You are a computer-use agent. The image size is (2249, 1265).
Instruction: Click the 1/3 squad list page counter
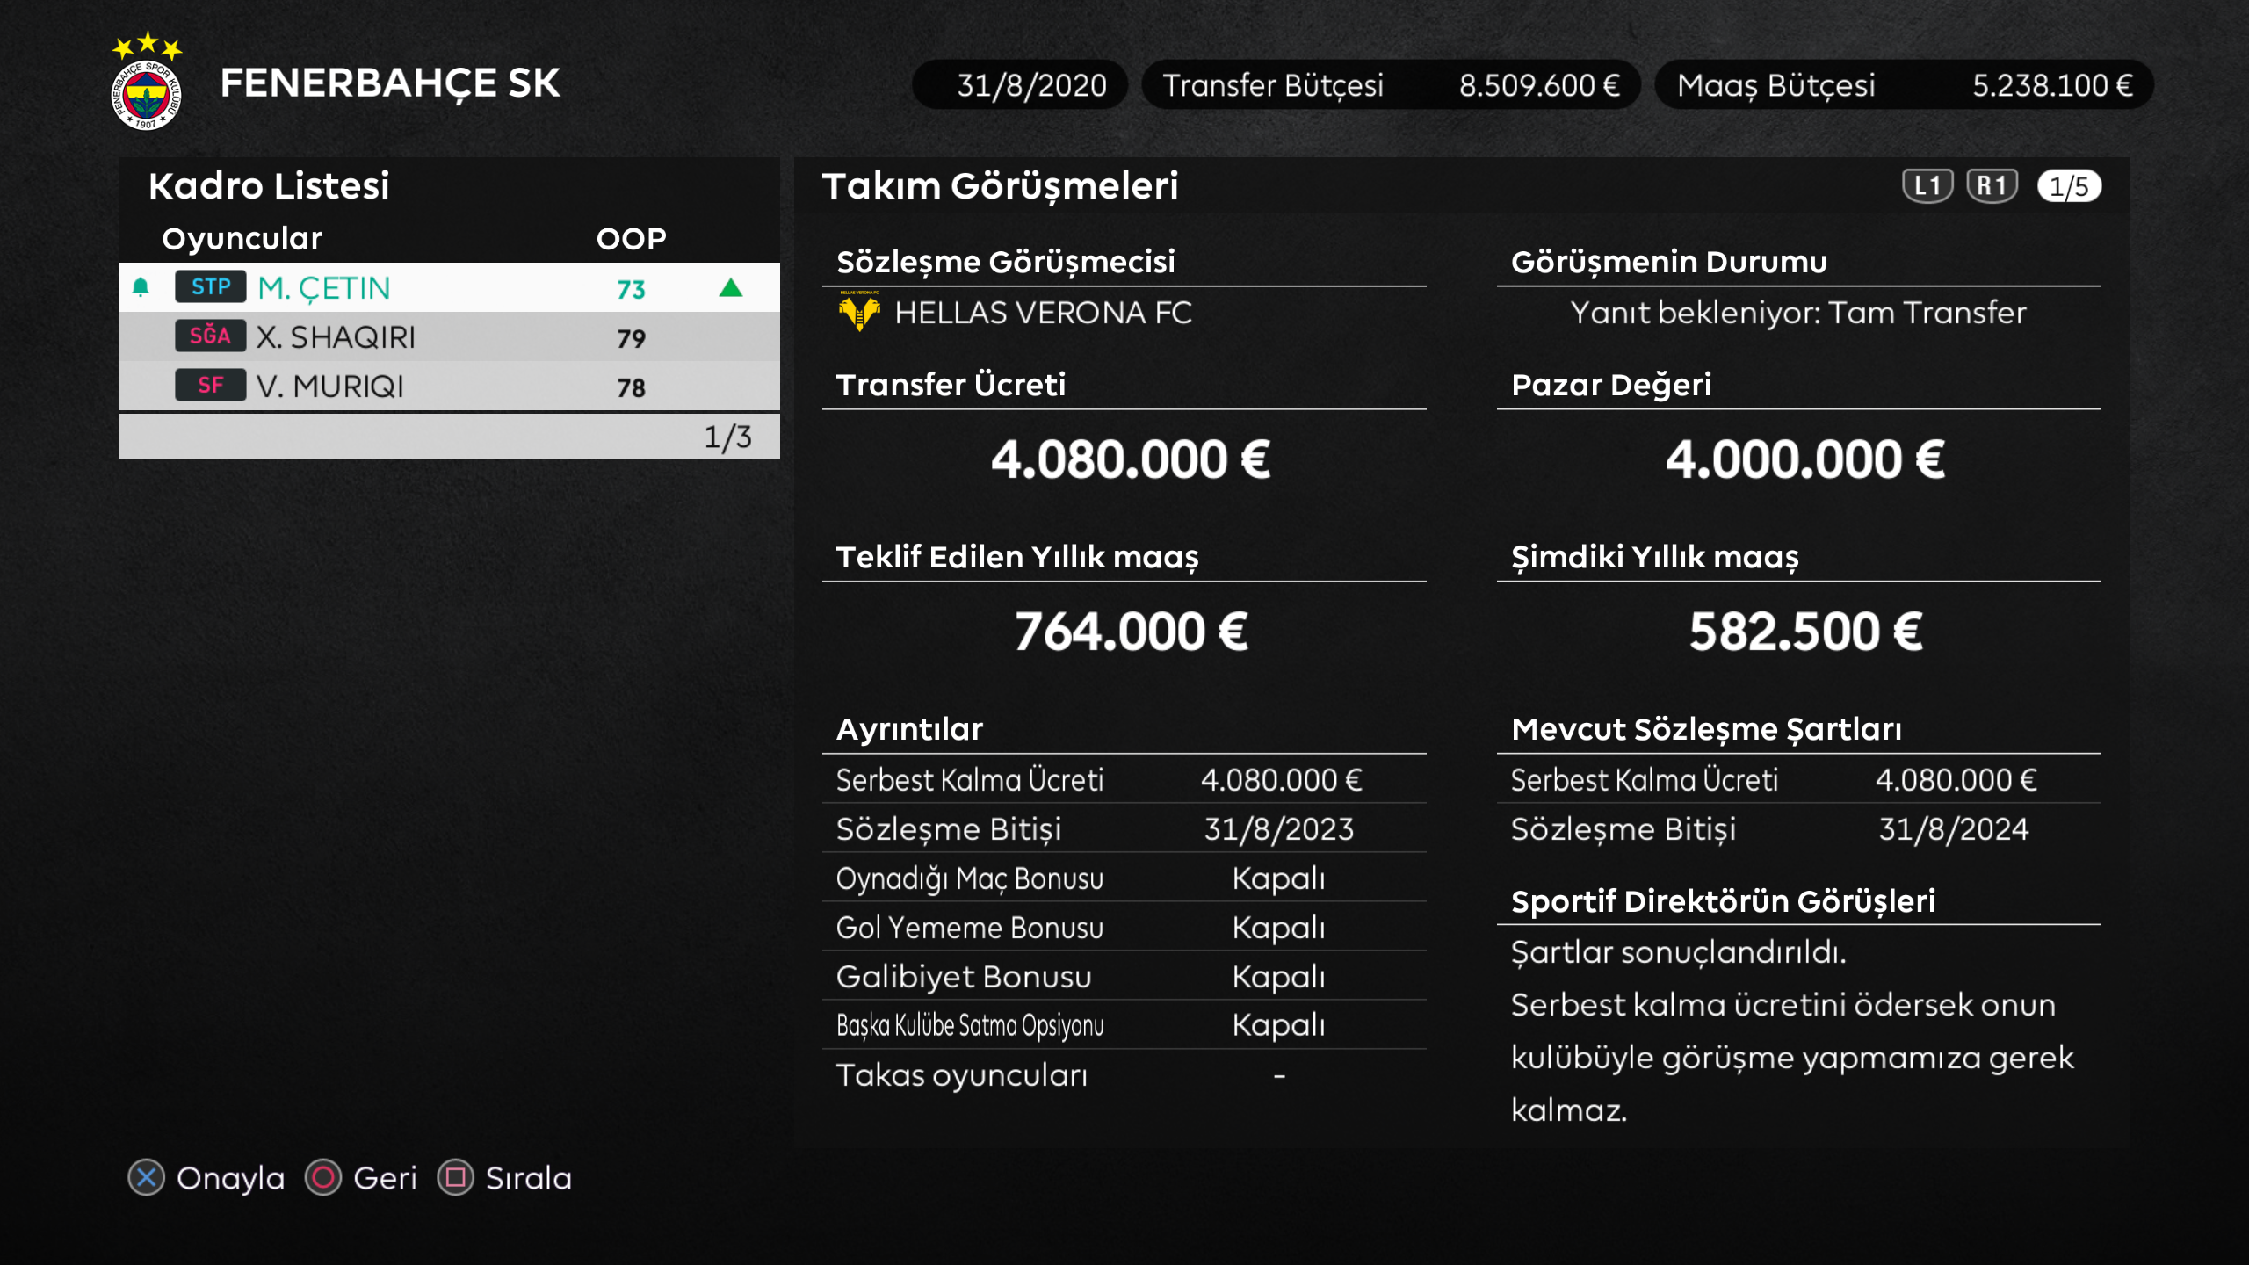(727, 437)
